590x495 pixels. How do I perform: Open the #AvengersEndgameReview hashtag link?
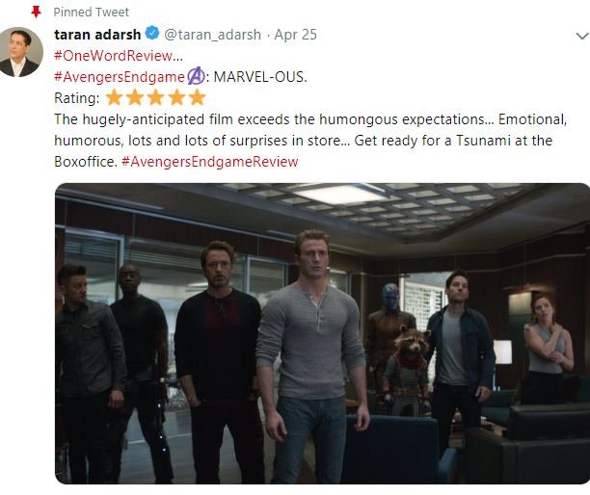pos(210,162)
